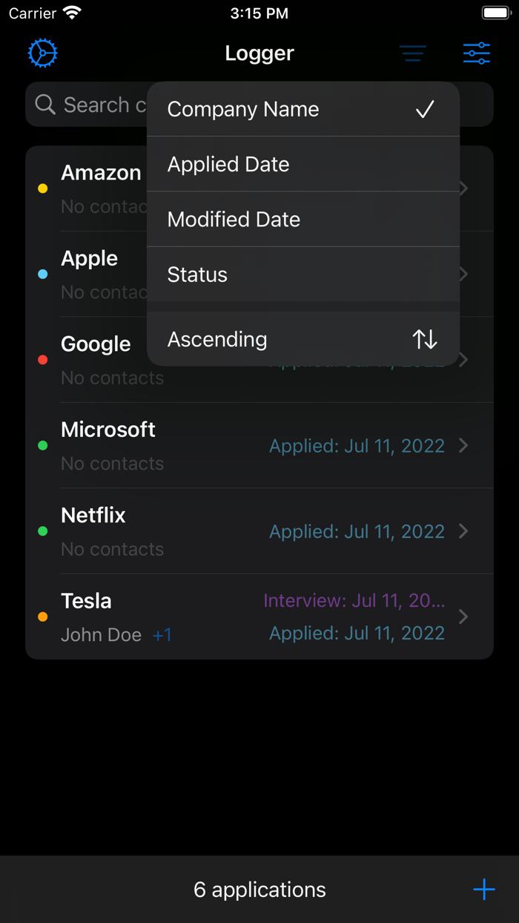
Task: Select Company Name as sort option
Action: point(243,109)
